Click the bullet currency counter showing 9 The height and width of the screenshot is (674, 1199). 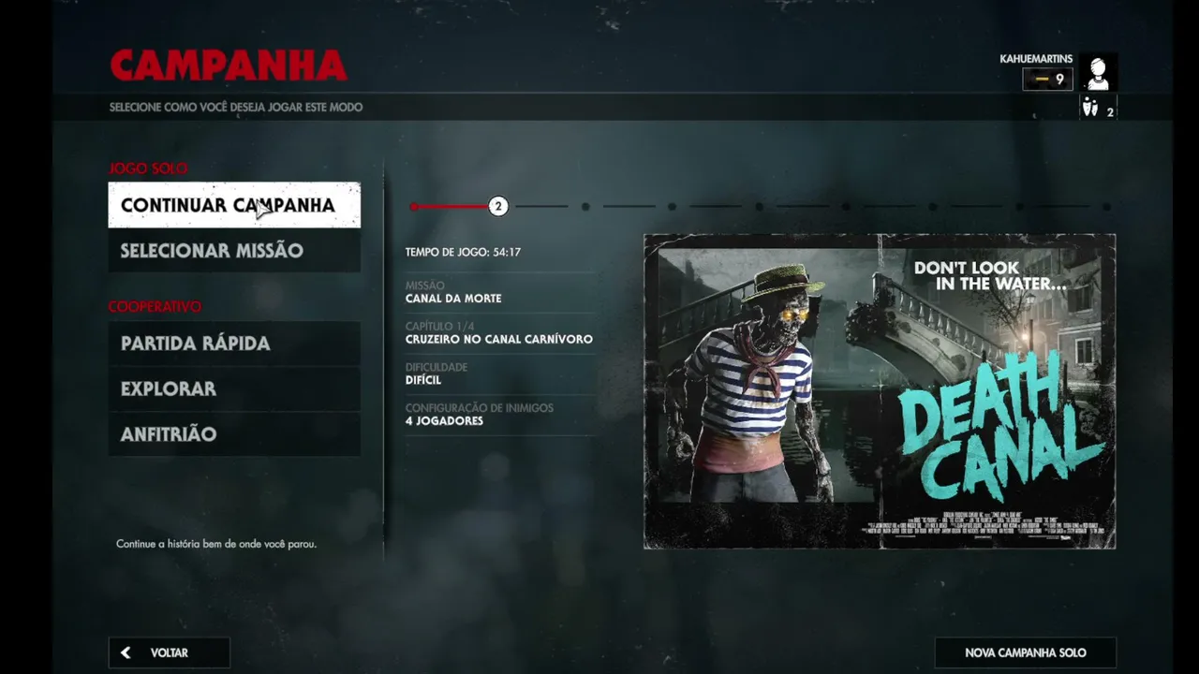[x=1047, y=80]
